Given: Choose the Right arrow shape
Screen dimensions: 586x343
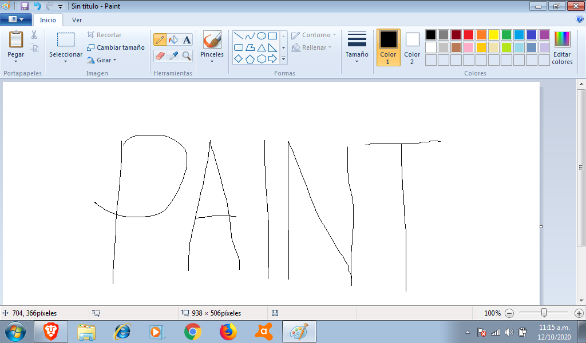Looking at the screenshot, I should [x=273, y=59].
